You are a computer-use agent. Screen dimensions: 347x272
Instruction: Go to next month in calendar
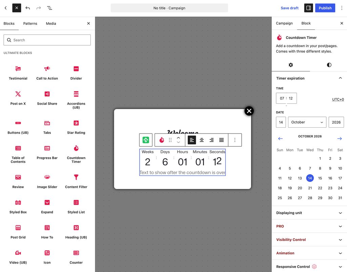340,139
